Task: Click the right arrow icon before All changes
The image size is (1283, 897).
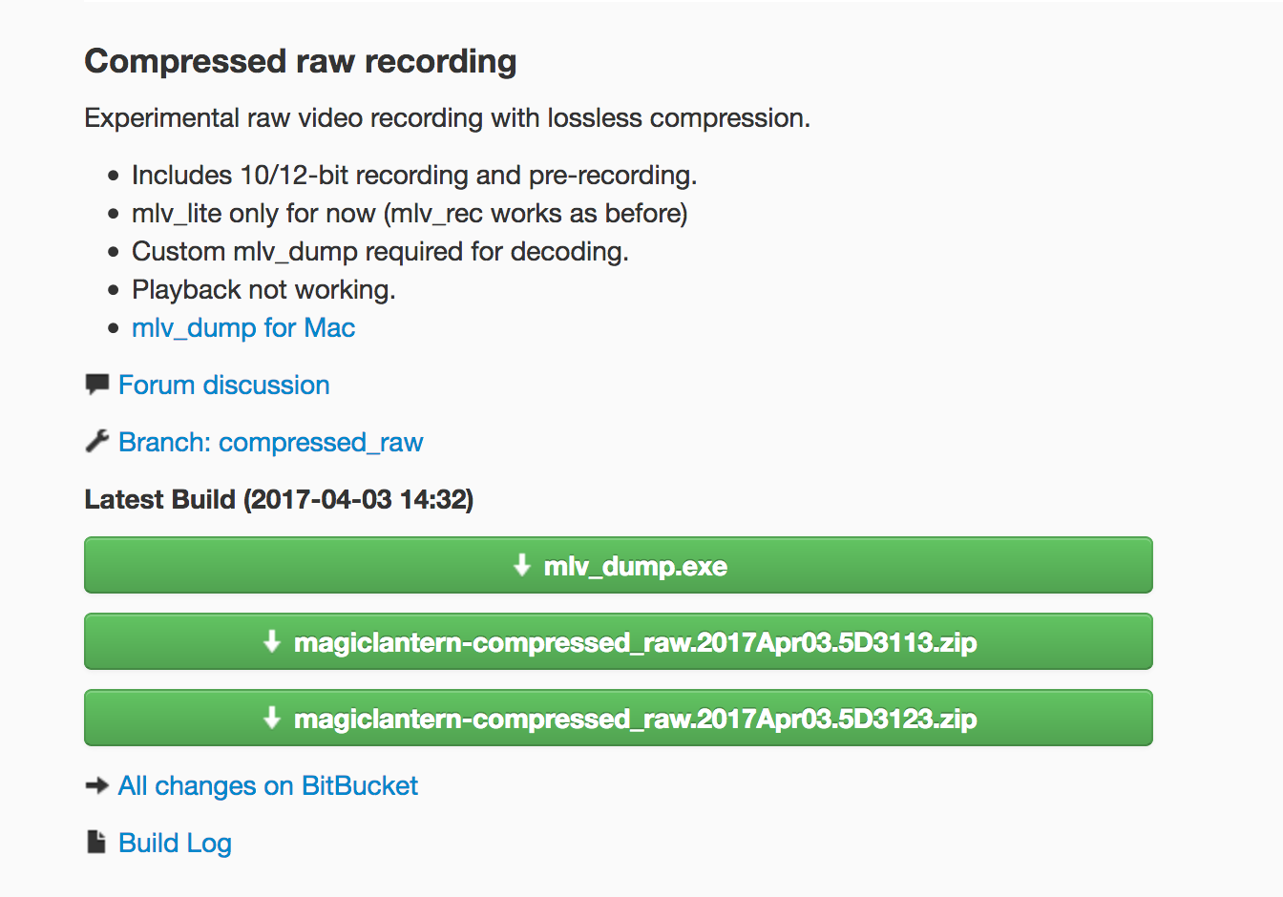Action: coord(96,785)
